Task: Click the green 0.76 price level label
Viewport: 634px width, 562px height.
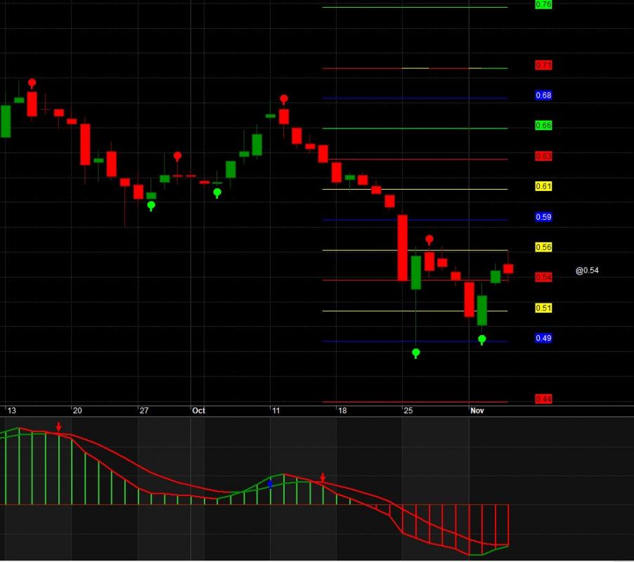Action: (543, 4)
